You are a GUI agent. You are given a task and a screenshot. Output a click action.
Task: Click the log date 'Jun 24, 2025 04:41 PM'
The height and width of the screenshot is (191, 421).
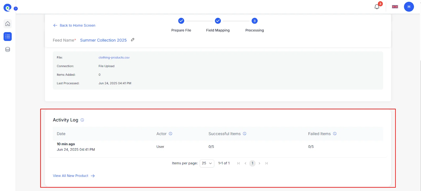coord(76,150)
